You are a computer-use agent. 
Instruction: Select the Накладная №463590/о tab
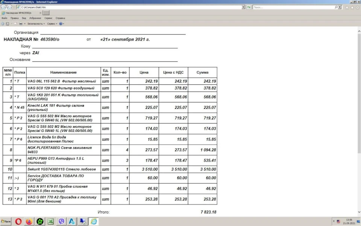[x=21, y=13]
